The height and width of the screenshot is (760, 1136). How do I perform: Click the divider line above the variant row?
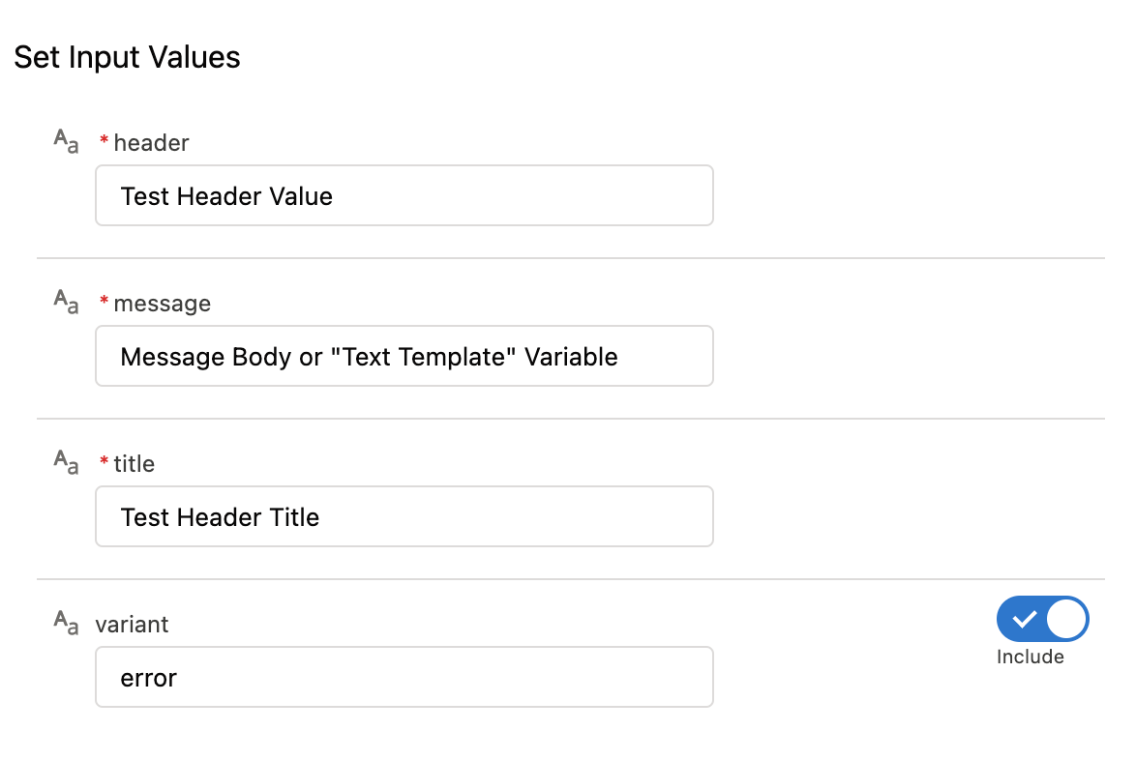click(571, 579)
